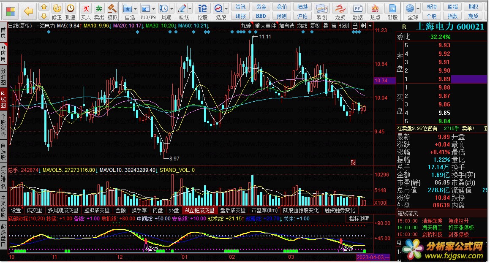
Task: Toggle 均线 moving averages display
Action: pyautogui.click(x=302, y=26)
